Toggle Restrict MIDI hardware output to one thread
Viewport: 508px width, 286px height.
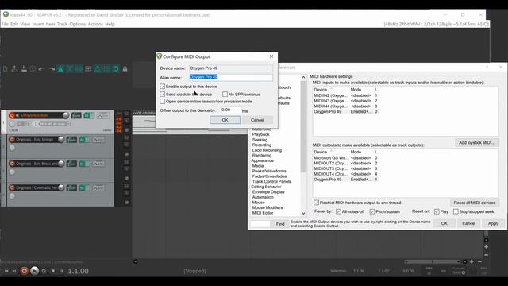[316, 203]
